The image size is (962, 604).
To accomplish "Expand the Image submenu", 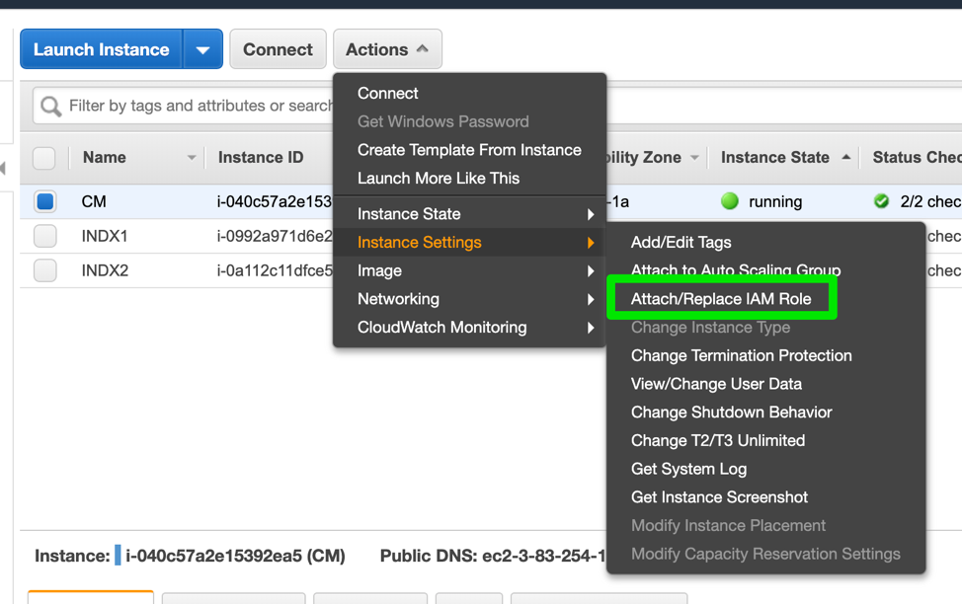I will [380, 270].
